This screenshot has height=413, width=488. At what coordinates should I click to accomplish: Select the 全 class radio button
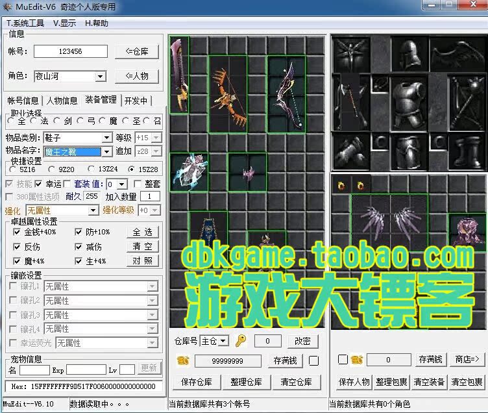[11, 121]
